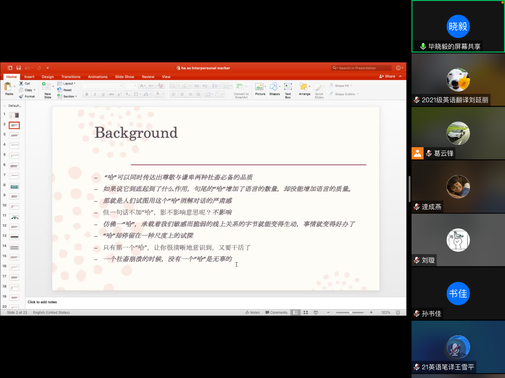Image resolution: width=505 pixels, height=378 pixels.
Task: Fit slide to current window
Action: pos(398,312)
